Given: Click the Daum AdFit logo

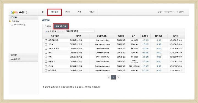Looking at the screenshot, I should click(x=19, y=12).
